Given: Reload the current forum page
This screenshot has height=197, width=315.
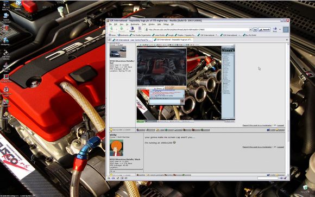Looking at the screenshot, I should [132, 29].
